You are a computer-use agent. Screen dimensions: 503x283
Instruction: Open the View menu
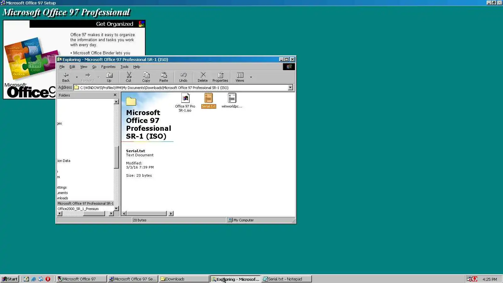pos(84,67)
